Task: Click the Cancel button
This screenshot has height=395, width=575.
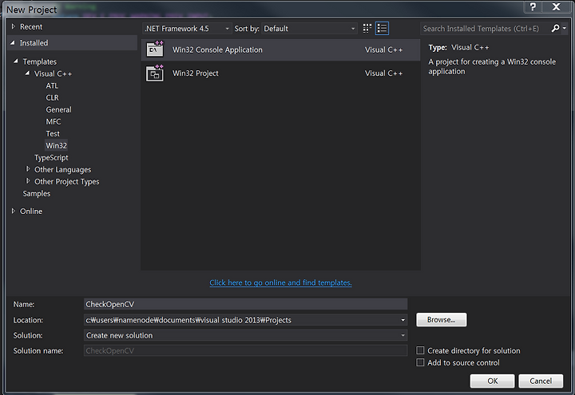Action: (x=541, y=381)
